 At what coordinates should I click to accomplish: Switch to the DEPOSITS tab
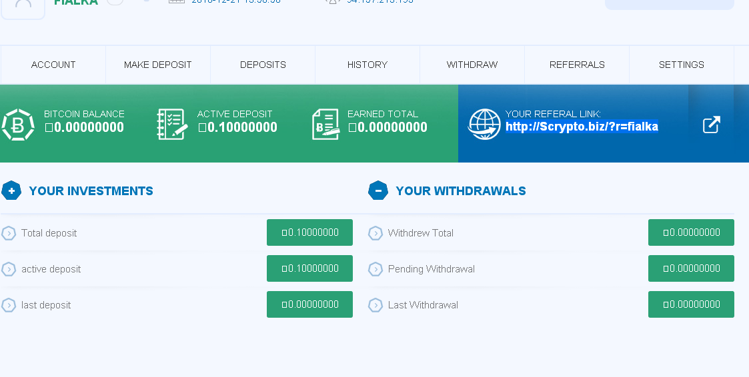pyautogui.click(x=263, y=65)
